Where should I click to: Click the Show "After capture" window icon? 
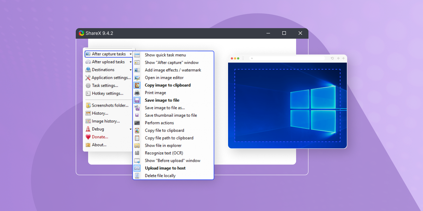click(x=137, y=63)
